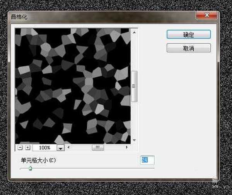Viewport: 232px width, 195px height.
Task: Click the right end of cell size slider track
Action: (153, 168)
